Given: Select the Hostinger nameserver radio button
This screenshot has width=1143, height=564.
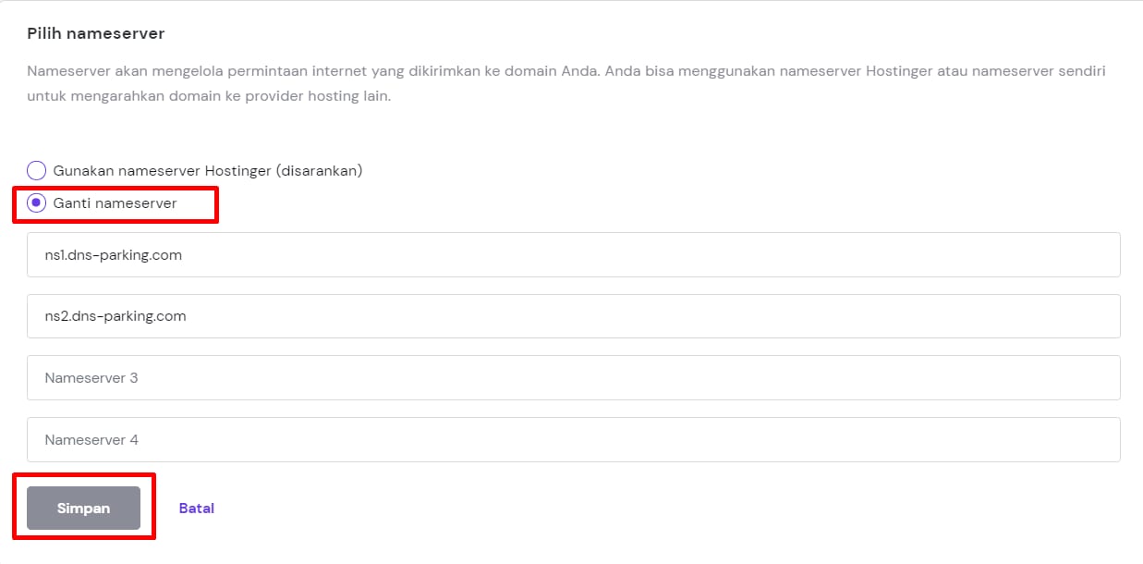Looking at the screenshot, I should (36, 171).
